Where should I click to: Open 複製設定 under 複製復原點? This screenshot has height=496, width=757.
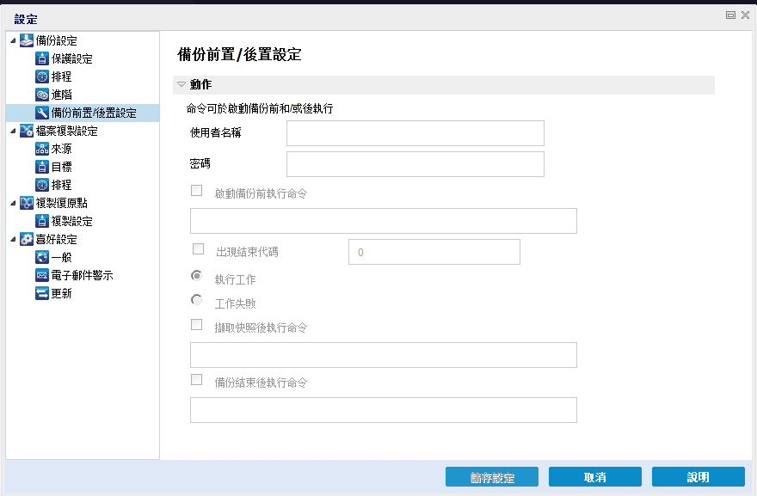[x=71, y=222]
